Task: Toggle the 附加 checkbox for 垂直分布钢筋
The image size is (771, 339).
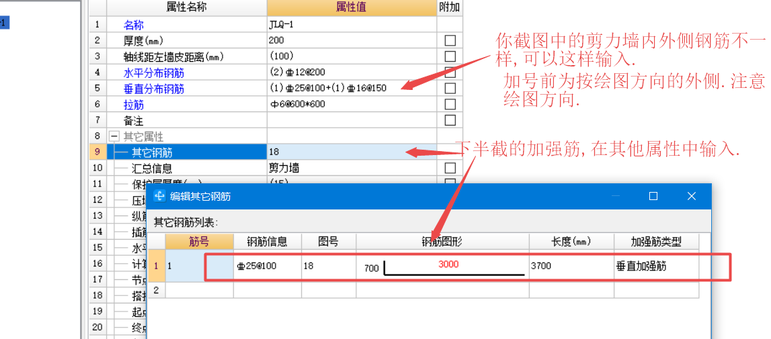Action: 450,89
